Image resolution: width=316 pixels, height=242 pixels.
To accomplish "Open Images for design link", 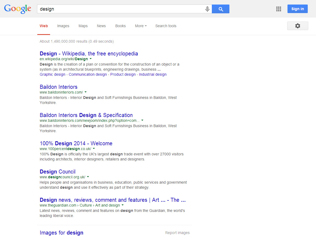I will pyautogui.click(x=62, y=233).
